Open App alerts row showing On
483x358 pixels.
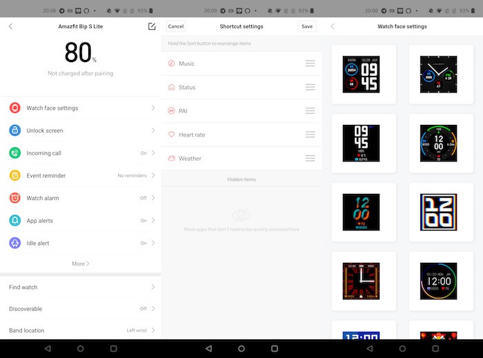pyautogui.click(x=81, y=221)
